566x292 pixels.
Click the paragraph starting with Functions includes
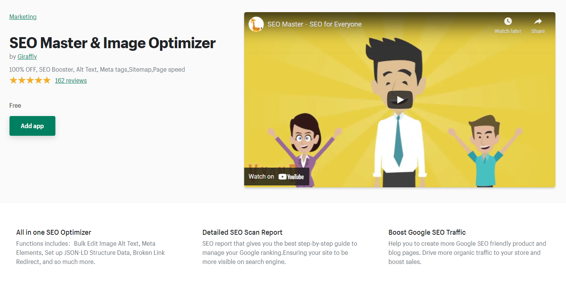(x=91, y=253)
